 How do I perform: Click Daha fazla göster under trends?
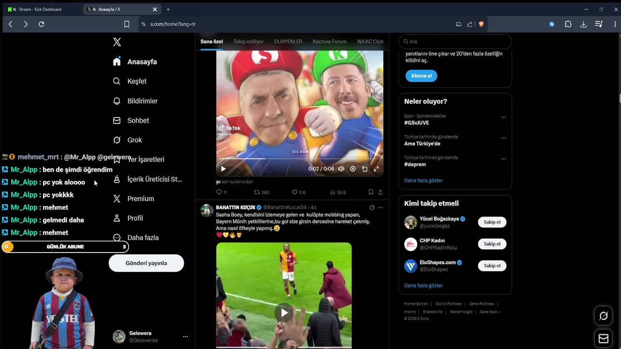[424, 180]
